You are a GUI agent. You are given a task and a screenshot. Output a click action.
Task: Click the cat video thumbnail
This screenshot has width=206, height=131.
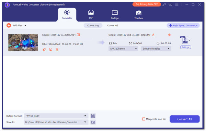(x=23, y=42)
